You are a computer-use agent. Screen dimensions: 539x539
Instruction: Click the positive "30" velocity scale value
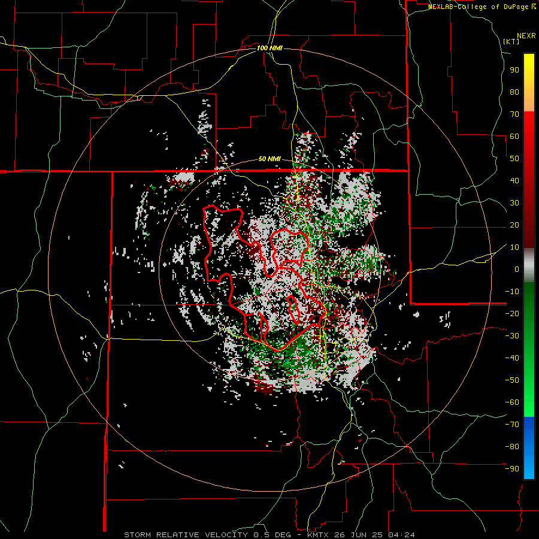point(514,203)
